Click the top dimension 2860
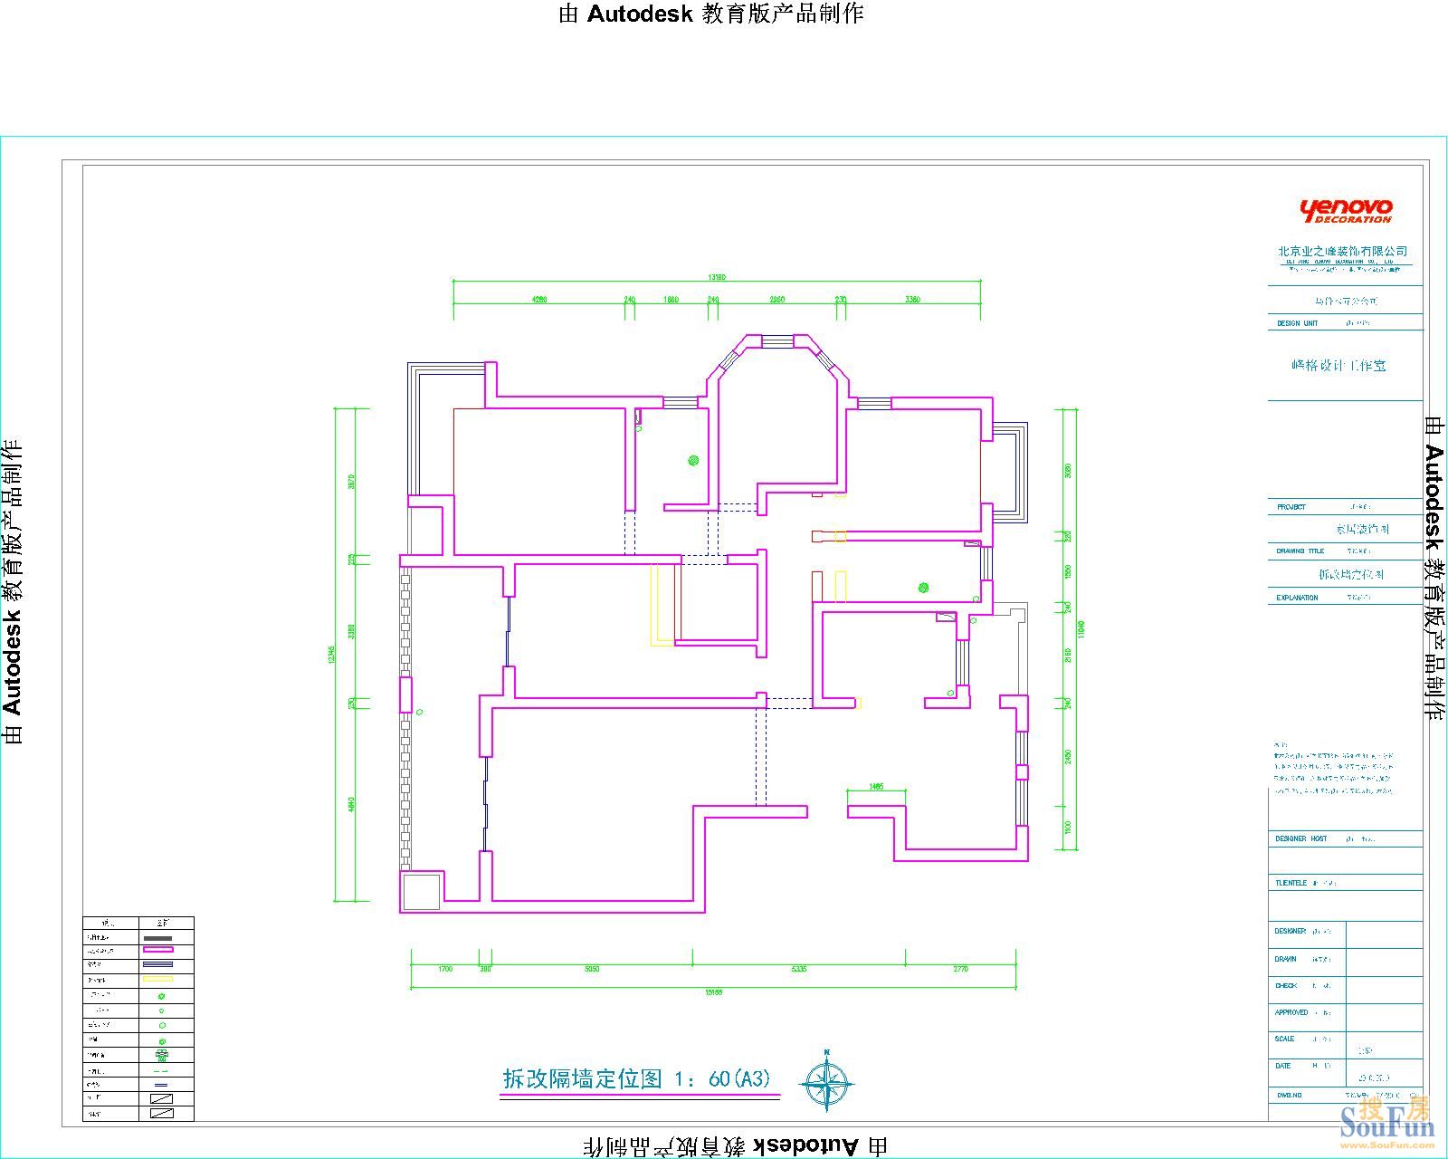 pos(777,299)
